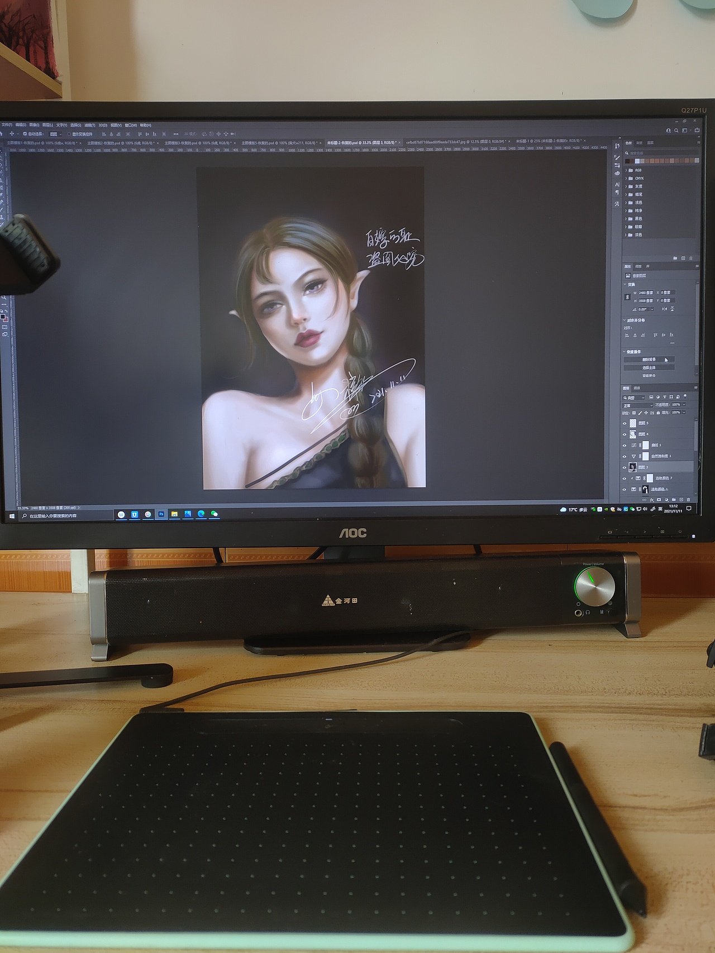Open WeChat icon in Windows taskbar
The width and height of the screenshot is (715, 953).
[214, 514]
